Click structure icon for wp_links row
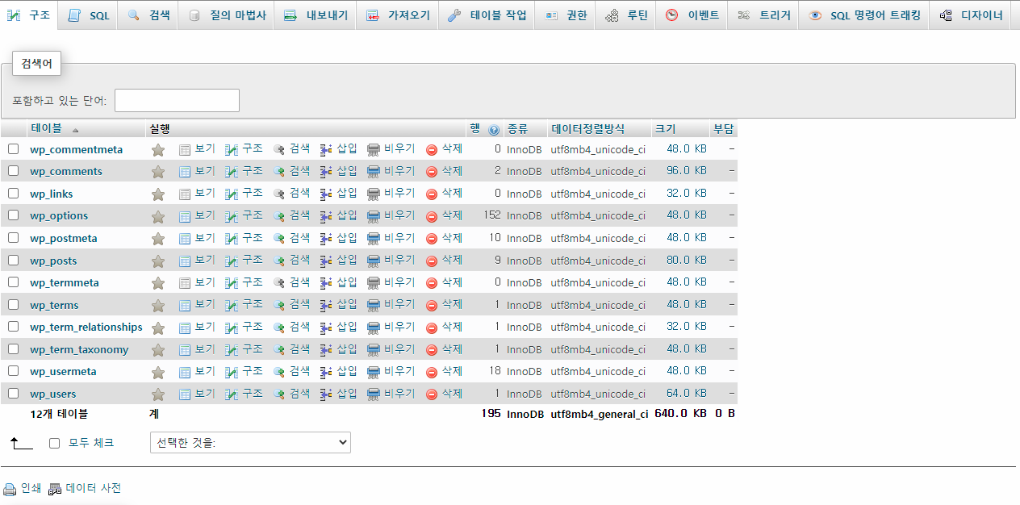 click(x=232, y=194)
